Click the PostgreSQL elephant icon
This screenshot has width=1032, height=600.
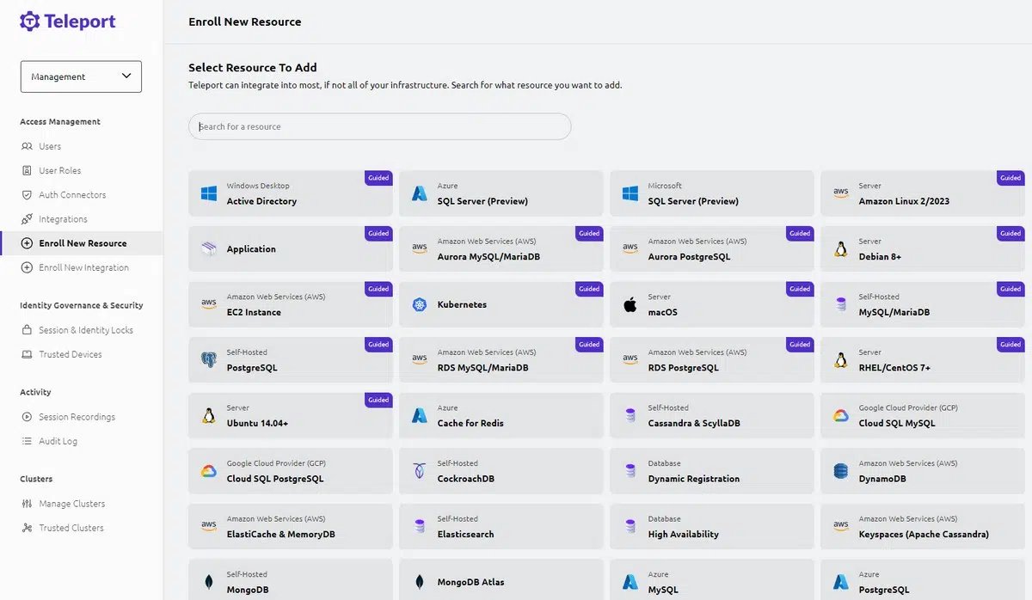208,360
